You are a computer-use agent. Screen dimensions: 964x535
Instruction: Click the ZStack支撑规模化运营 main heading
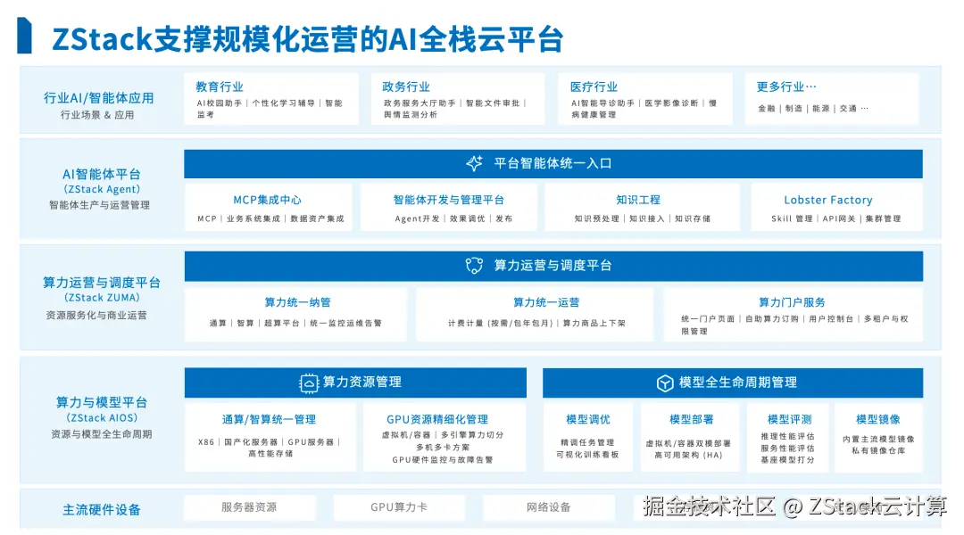point(308,38)
